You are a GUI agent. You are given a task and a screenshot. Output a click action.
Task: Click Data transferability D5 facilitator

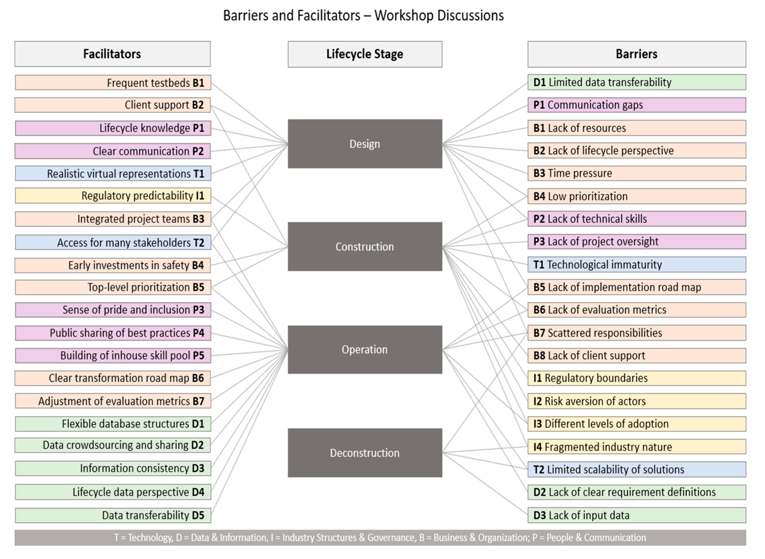pyautogui.click(x=113, y=515)
